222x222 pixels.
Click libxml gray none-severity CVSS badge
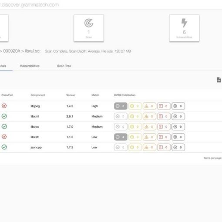coord(121,116)
